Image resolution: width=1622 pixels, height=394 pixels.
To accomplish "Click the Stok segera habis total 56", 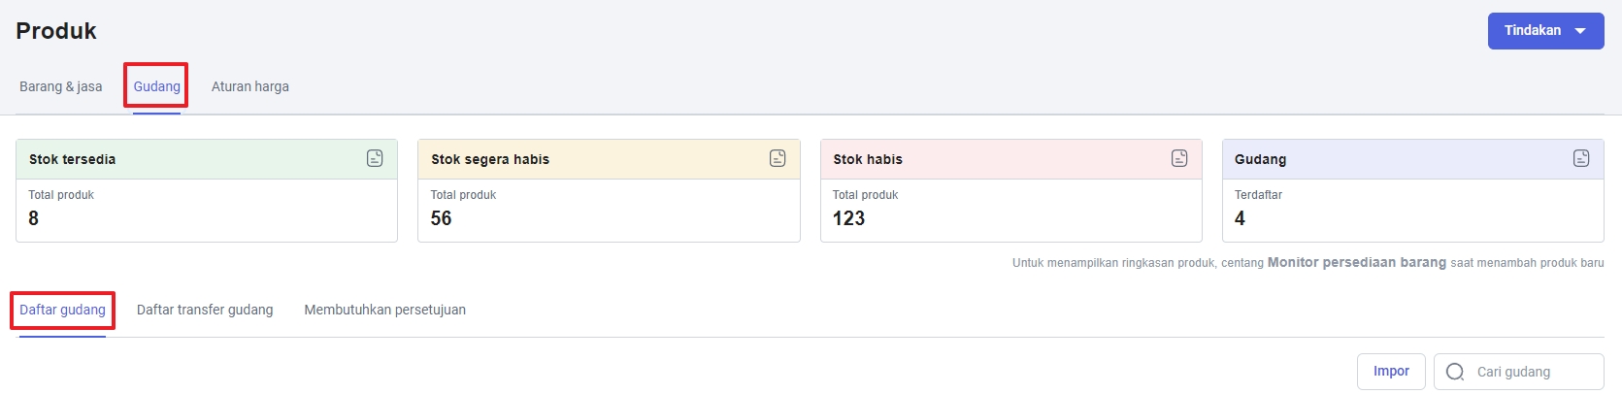I will (x=441, y=218).
